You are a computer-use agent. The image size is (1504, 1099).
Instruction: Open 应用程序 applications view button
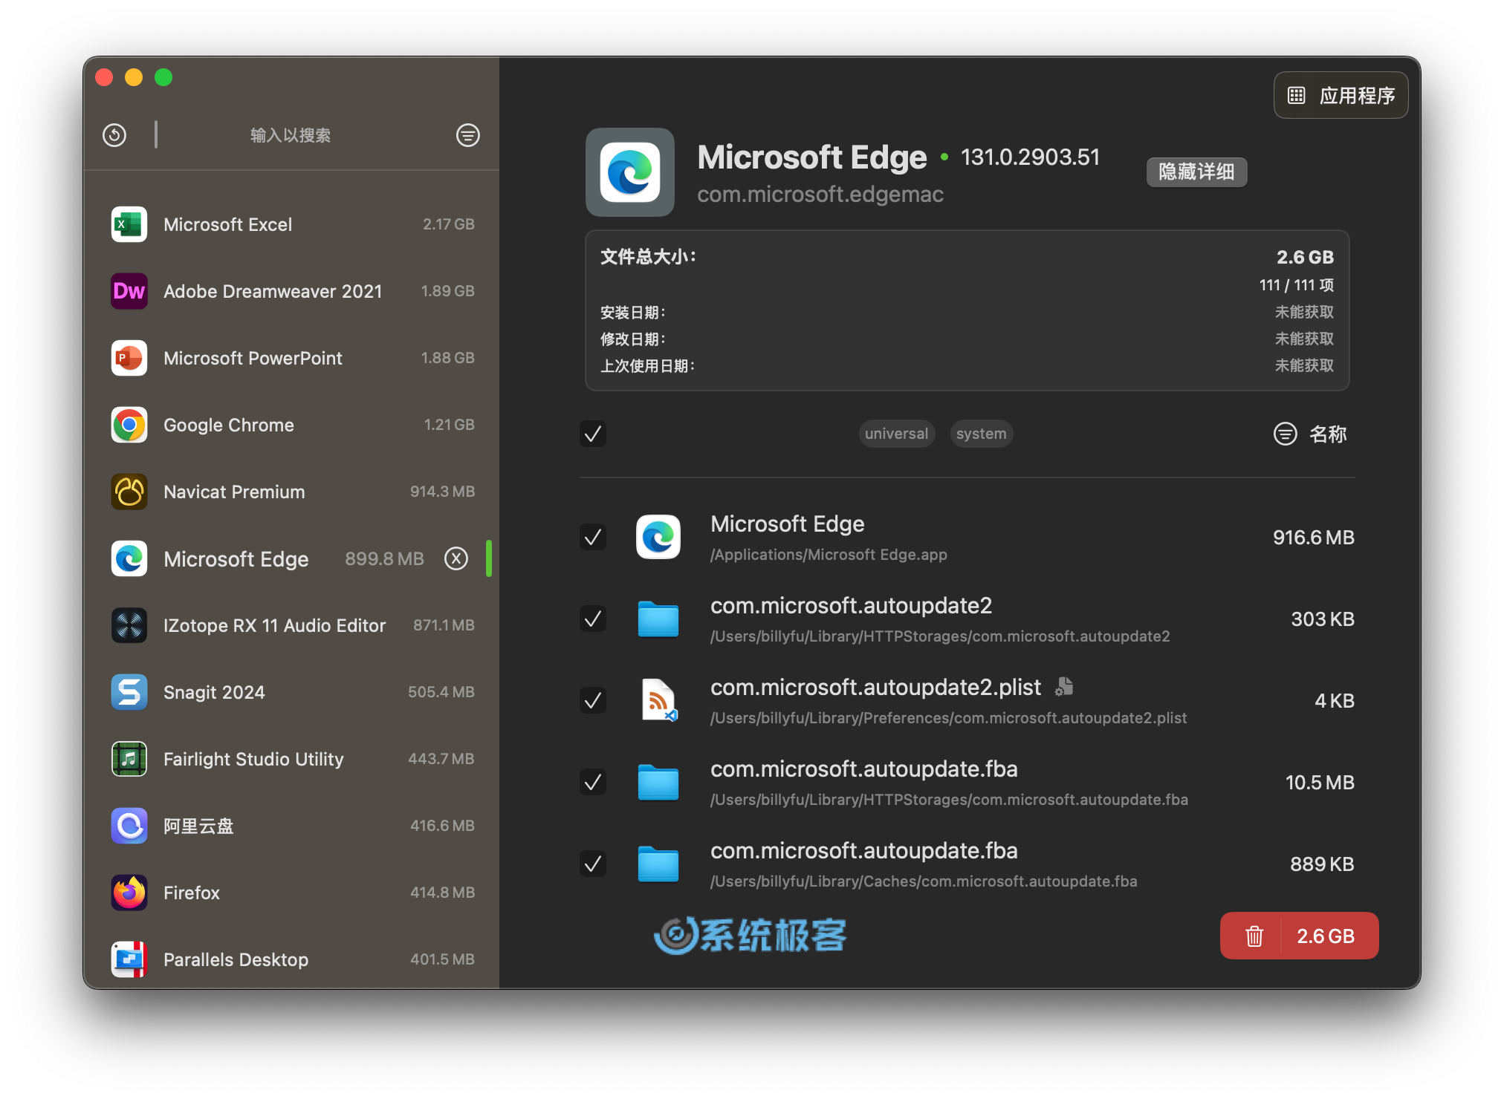[1341, 95]
